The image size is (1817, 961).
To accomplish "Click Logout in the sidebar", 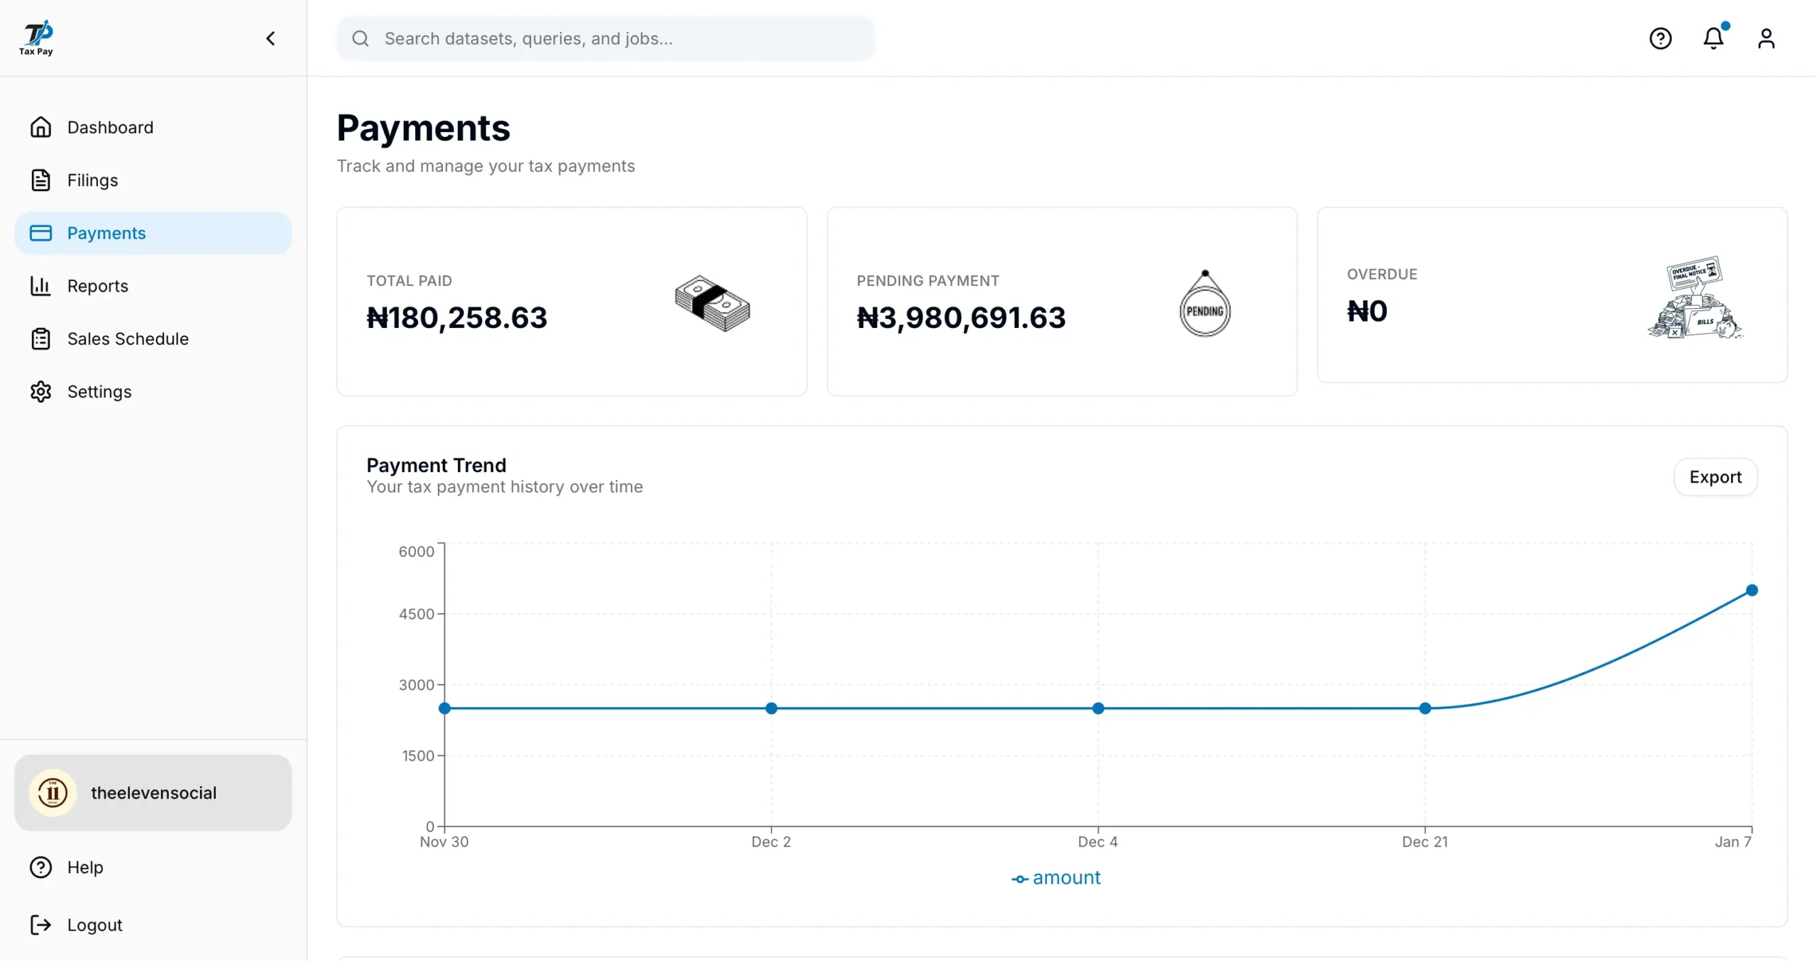I will click(94, 925).
